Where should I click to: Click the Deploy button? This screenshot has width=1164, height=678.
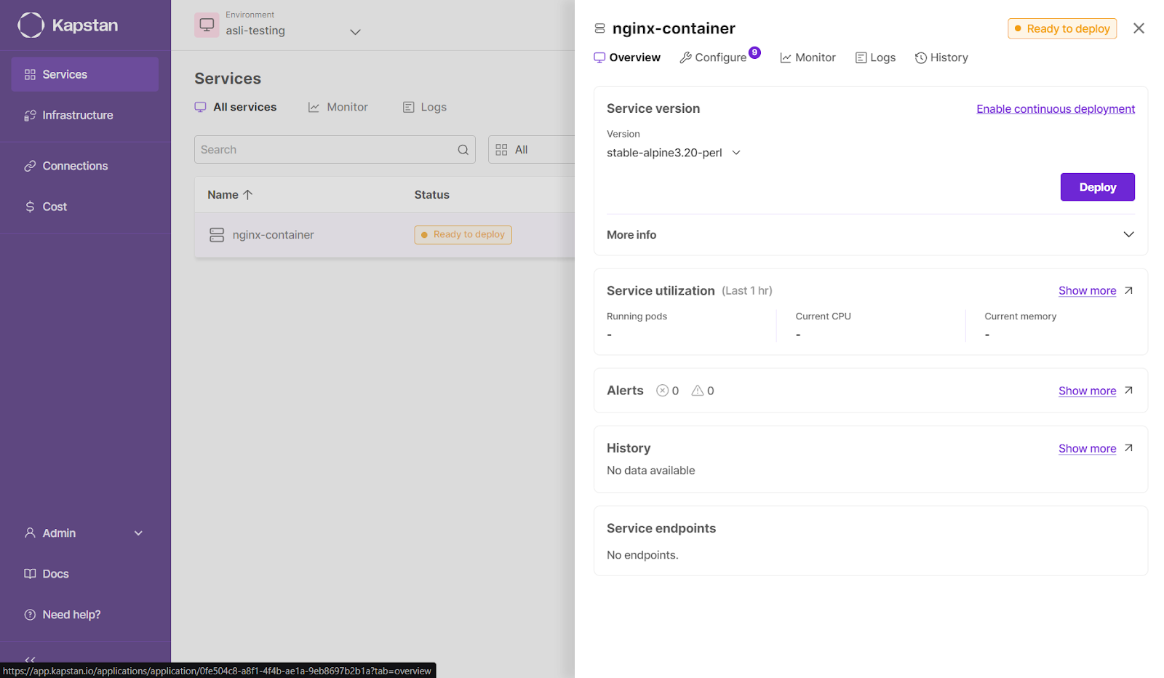(1097, 187)
